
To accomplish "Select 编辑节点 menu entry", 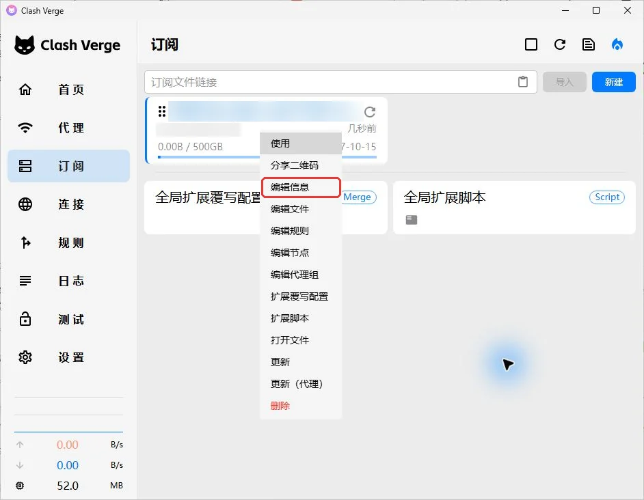I will pyautogui.click(x=301, y=253).
